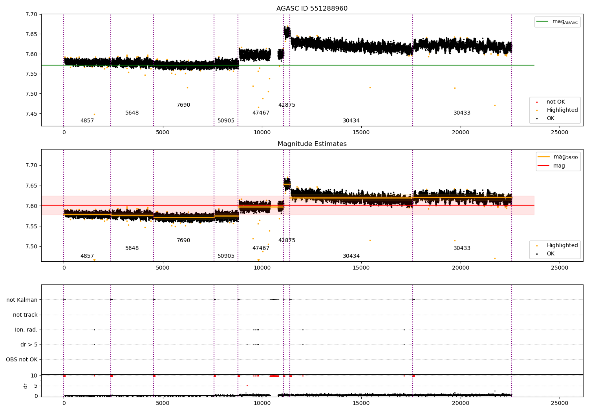Click y-tick 7.65 on the top plot
Image resolution: width=589 pixels, height=412 pixels.
tap(31, 34)
